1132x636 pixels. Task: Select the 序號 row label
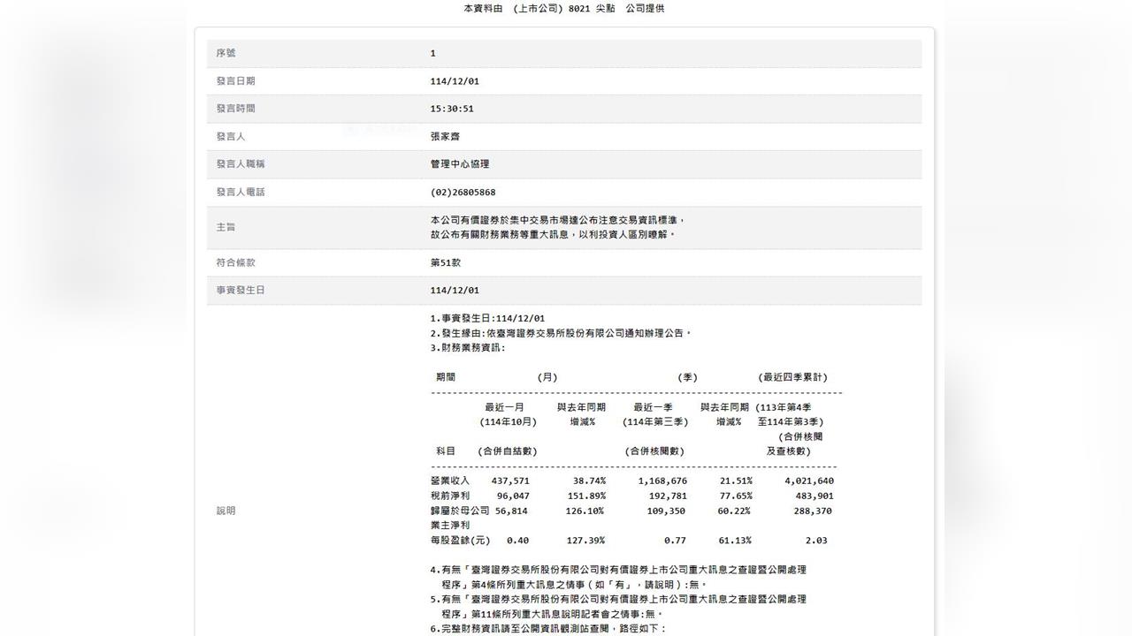click(227, 53)
